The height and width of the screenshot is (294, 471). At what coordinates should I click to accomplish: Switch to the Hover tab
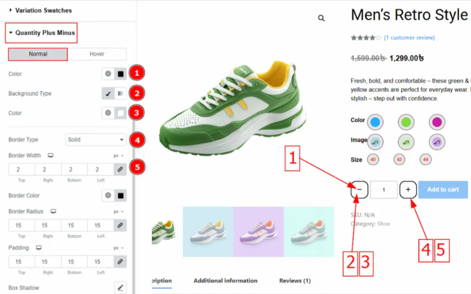click(x=97, y=54)
